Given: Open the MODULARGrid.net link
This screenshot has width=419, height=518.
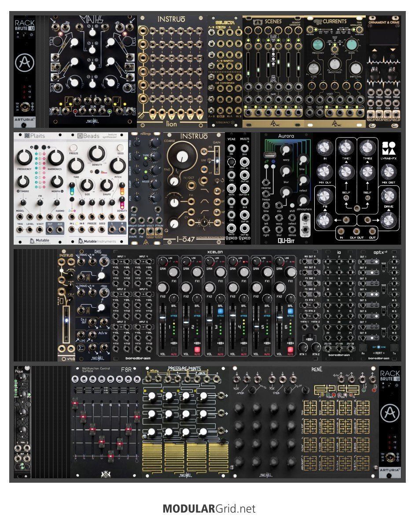Looking at the screenshot, I should 209,508.
